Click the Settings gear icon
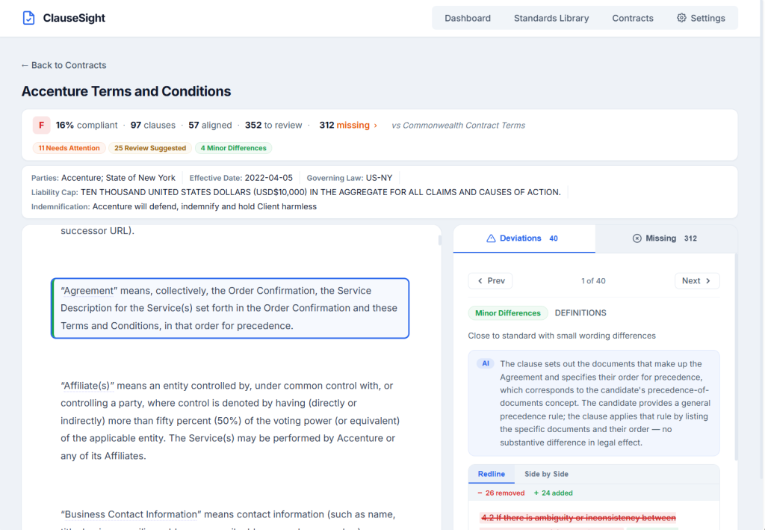The width and height of the screenshot is (765, 530). point(681,18)
